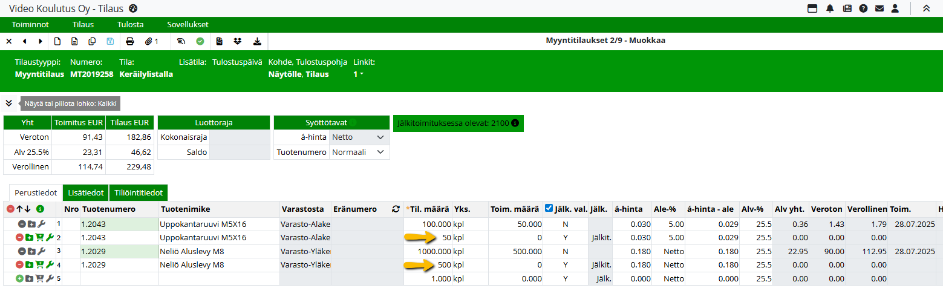
Task: Open attachments via the paperclip icon
Action: (x=151, y=41)
